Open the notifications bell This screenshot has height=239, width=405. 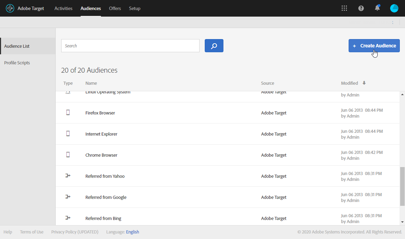[x=377, y=8]
